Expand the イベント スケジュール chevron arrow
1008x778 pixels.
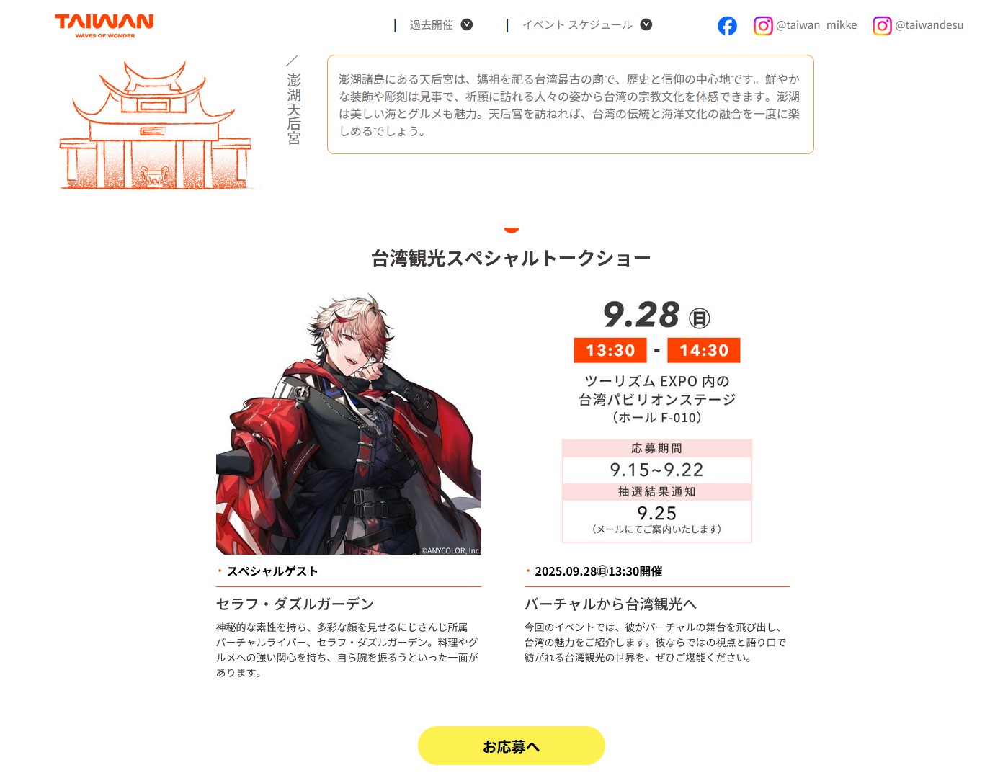[x=646, y=24]
